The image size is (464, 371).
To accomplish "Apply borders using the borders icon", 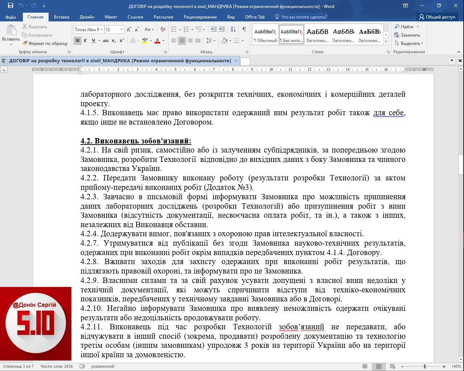I will (237, 41).
